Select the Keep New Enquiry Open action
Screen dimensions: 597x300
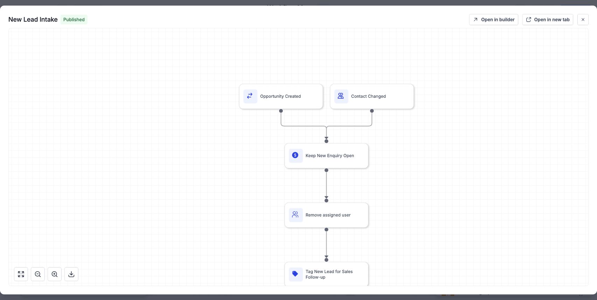coord(326,156)
